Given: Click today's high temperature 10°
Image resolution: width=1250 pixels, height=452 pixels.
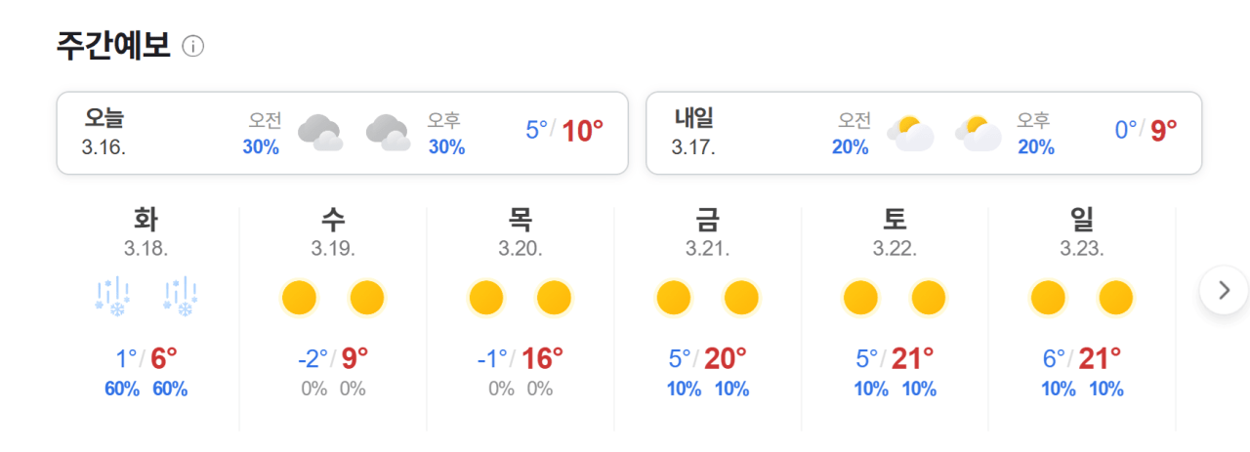Looking at the screenshot, I should (583, 130).
